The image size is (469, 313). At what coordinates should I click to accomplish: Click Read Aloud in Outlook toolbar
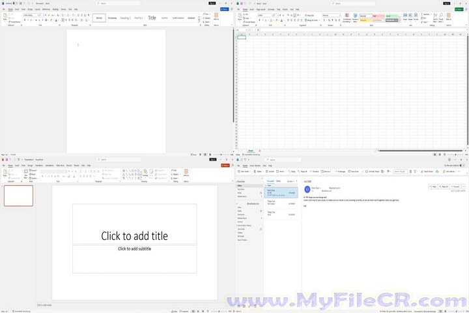tap(427, 171)
